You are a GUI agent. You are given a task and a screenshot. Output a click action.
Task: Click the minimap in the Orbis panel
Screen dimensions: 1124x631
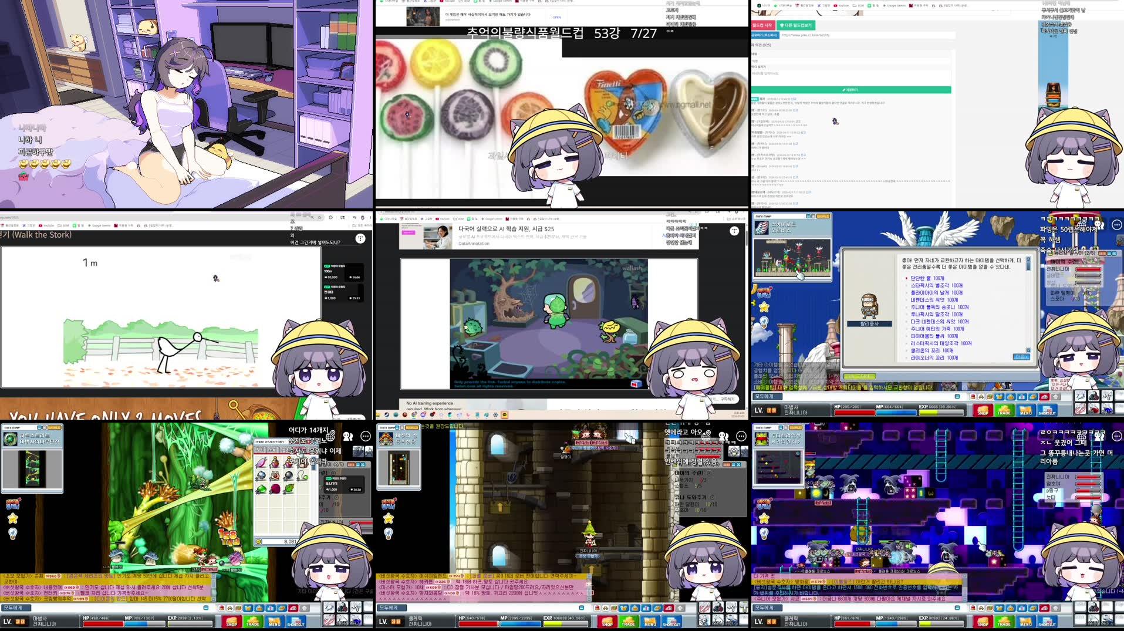click(792, 257)
